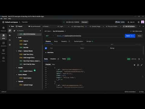The image size is (145, 109).
Task: Collapse the Chat — Upload Mode folder
Action: 17,51
